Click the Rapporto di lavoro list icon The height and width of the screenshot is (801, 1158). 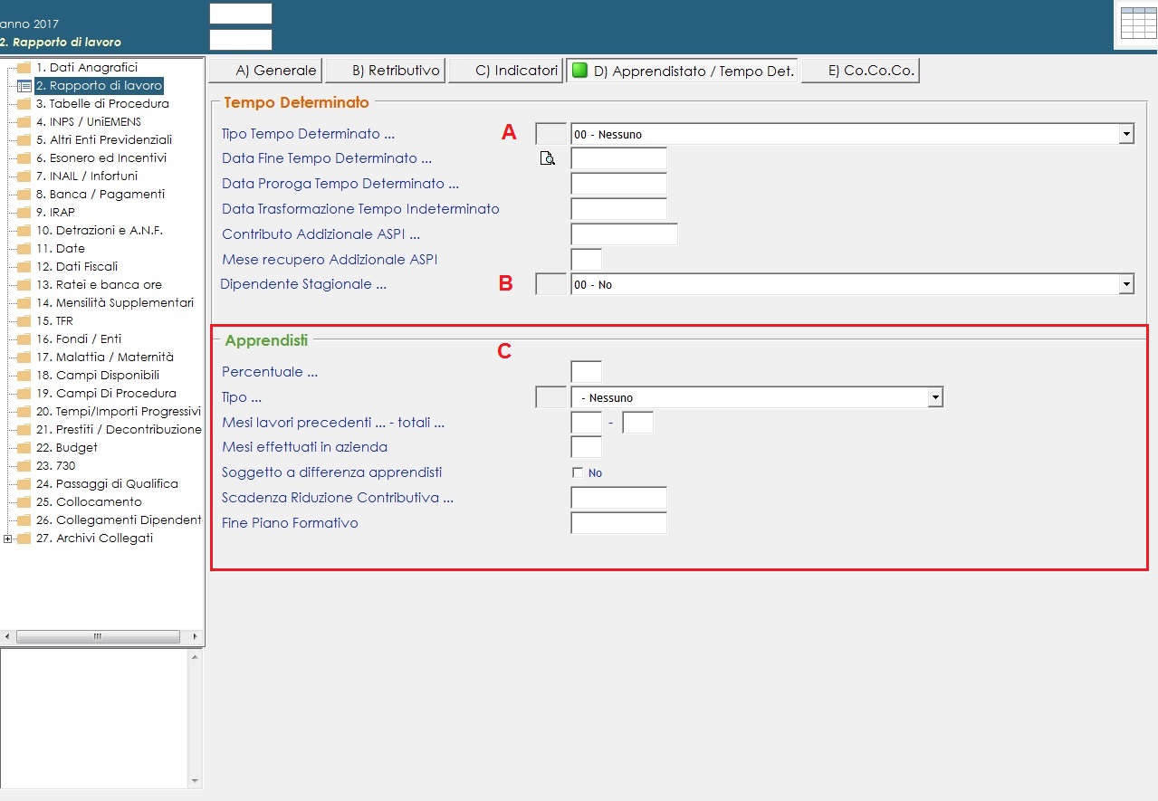[24, 86]
